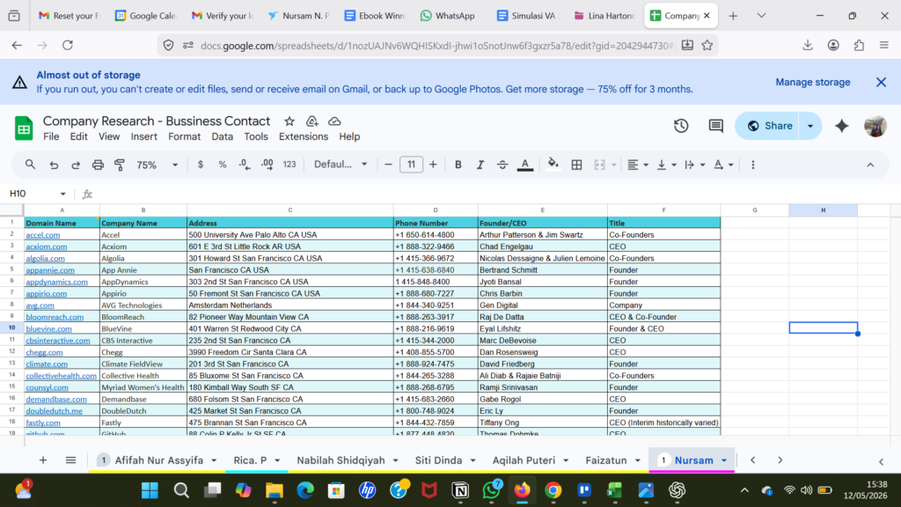Click the move to folder icon beside title
This screenshot has height=507, width=901.
tap(311, 121)
